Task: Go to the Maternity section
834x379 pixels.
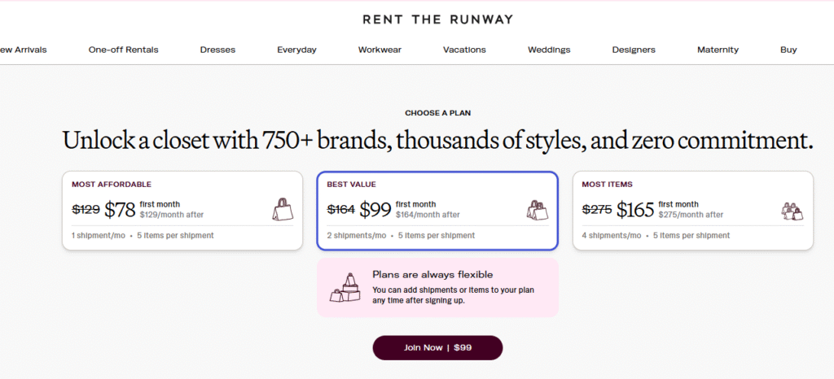Action: [x=718, y=50]
